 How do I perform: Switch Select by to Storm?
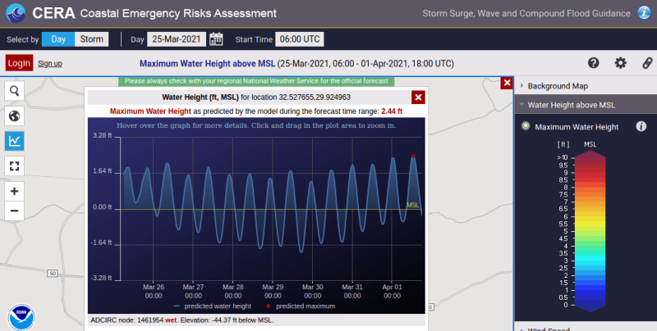tap(91, 39)
